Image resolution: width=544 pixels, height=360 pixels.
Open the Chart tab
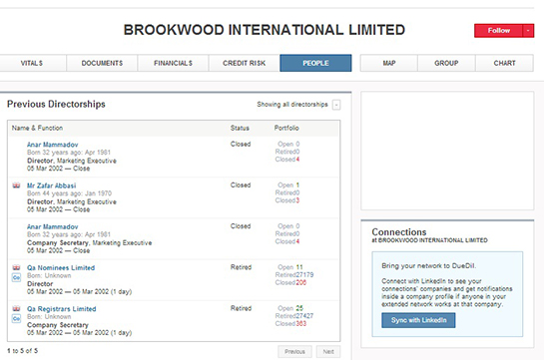coord(504,63)
